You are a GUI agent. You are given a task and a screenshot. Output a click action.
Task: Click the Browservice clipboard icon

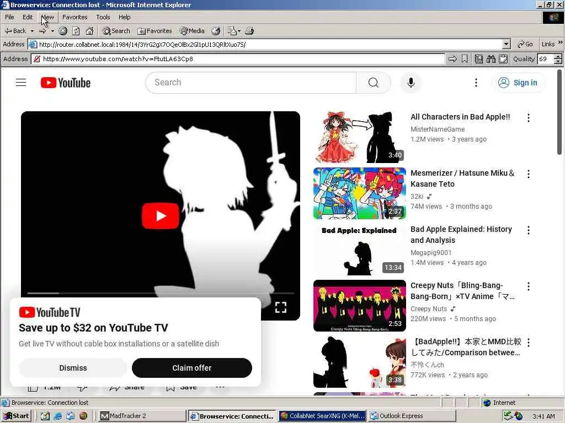pos(503,59)
